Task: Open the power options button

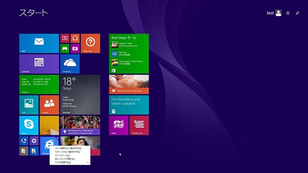Action: click(288, 13)
